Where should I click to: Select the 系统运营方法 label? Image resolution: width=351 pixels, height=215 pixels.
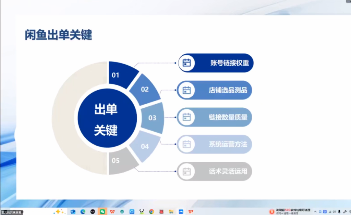(228, 144)
